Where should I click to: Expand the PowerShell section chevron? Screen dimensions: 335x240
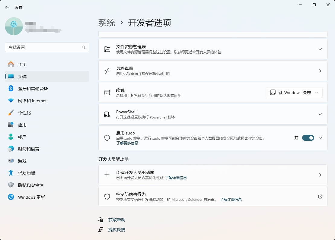tap(320, 114)
